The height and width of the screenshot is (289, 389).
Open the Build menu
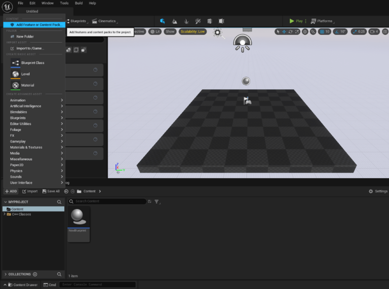point(79,3)
